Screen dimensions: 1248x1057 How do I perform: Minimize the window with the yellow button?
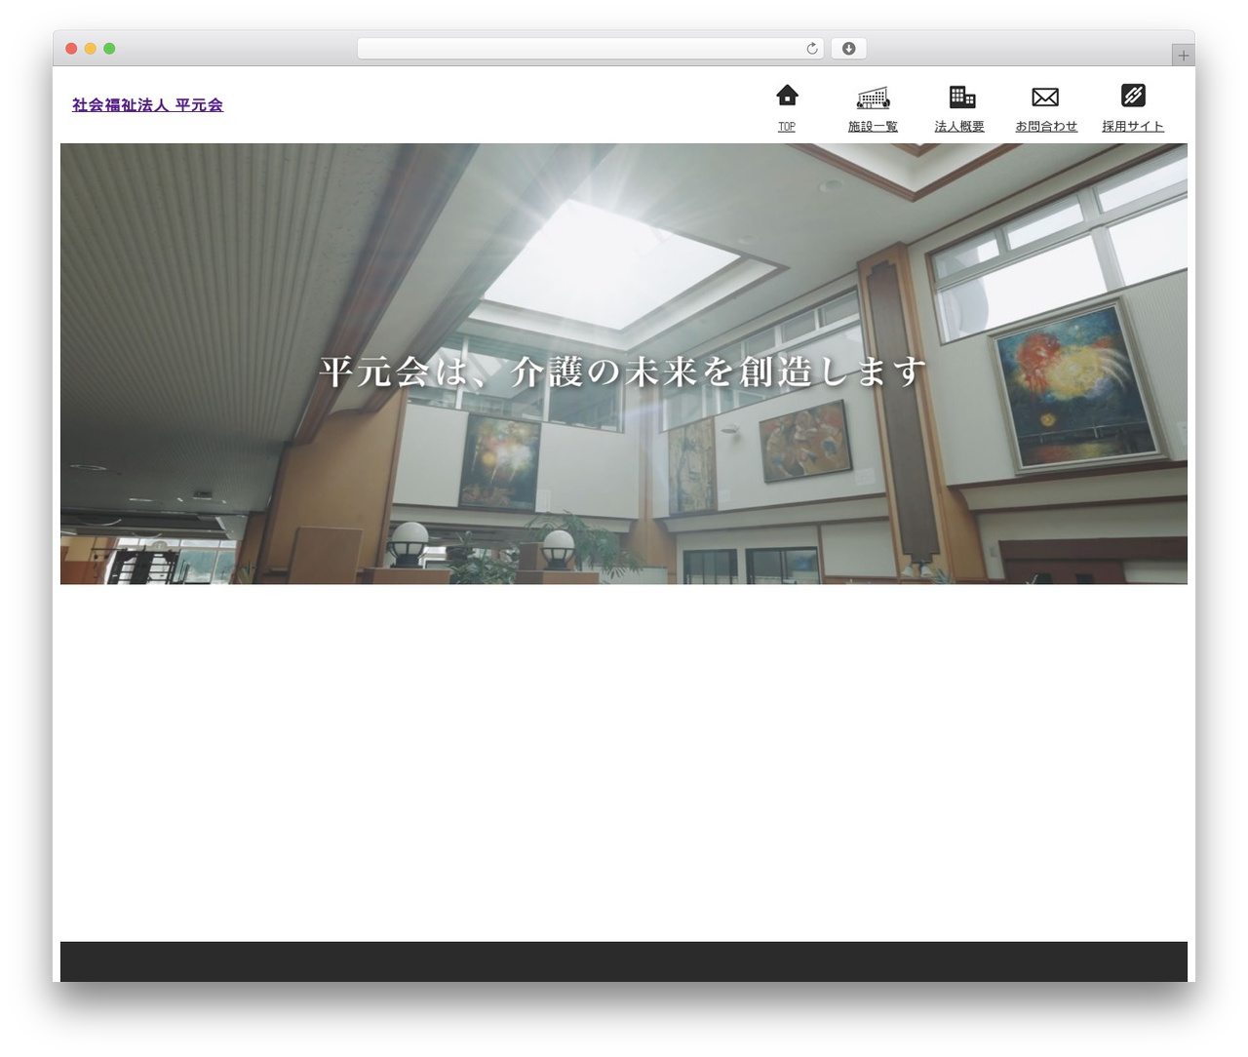pyautogui.click(x=91, y=49)
